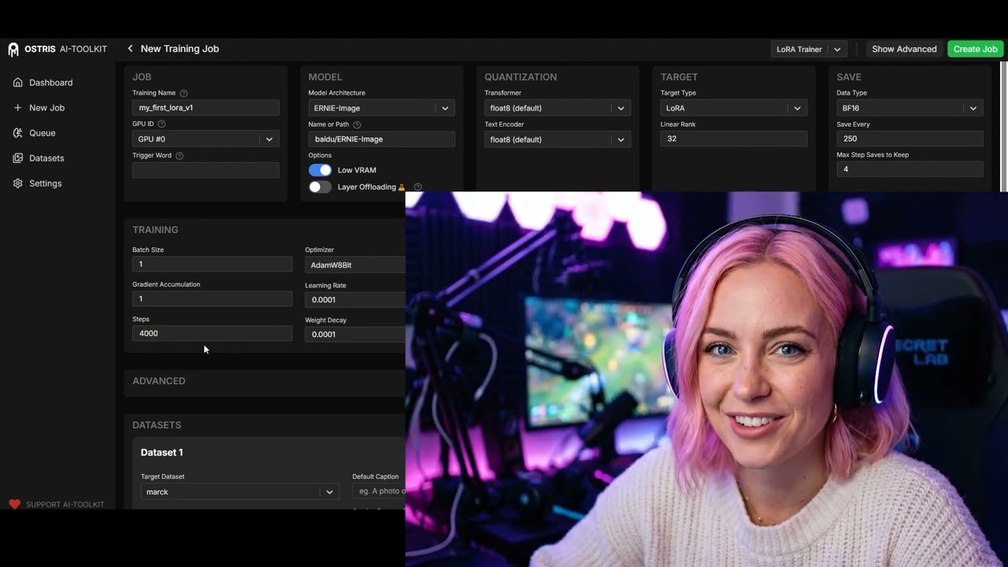Click the Default Caption input field

(x=379, y=491)
